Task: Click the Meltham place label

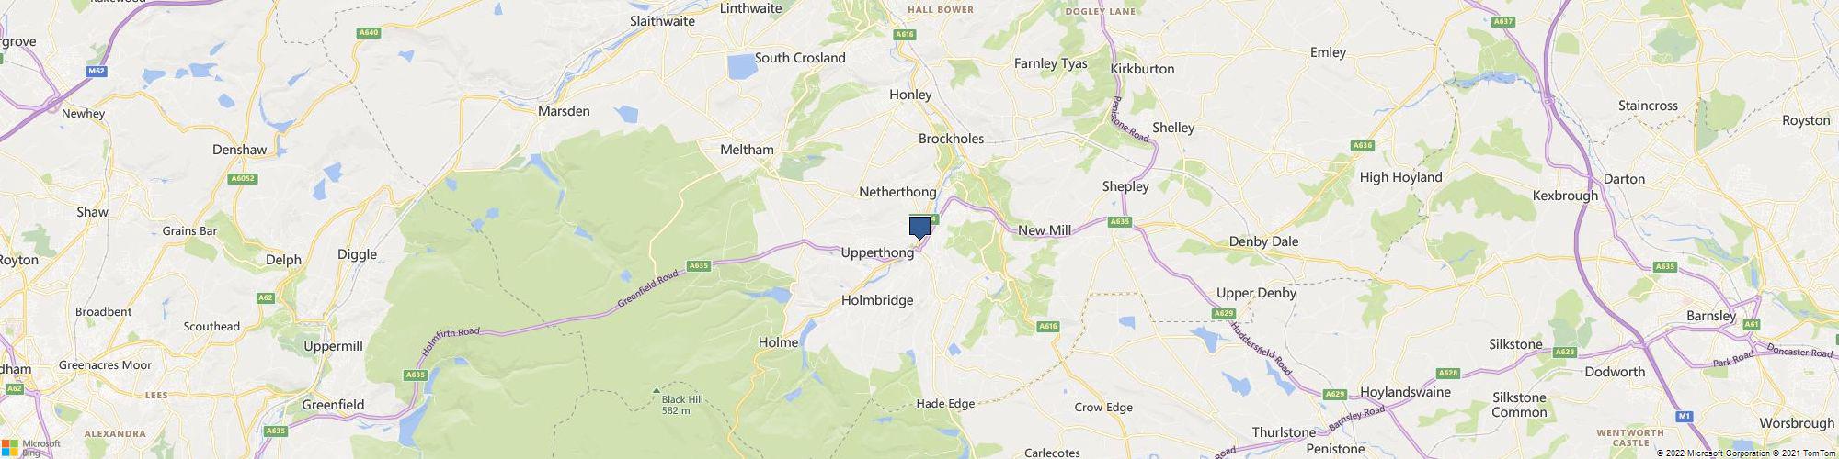Action: click(747, 149)
